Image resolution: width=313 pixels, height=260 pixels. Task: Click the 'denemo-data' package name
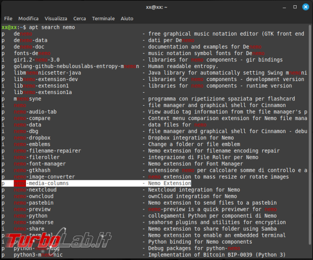(30, 40)
